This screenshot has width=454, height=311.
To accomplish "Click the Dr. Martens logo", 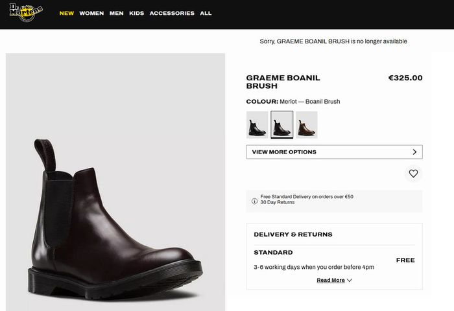I will [26, 12].
